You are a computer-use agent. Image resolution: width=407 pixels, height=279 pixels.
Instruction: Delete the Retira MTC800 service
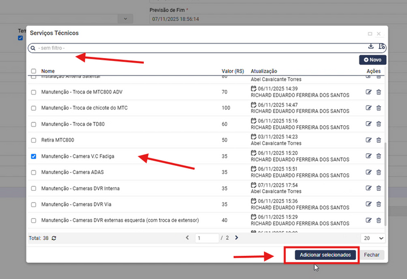point(379,140)
